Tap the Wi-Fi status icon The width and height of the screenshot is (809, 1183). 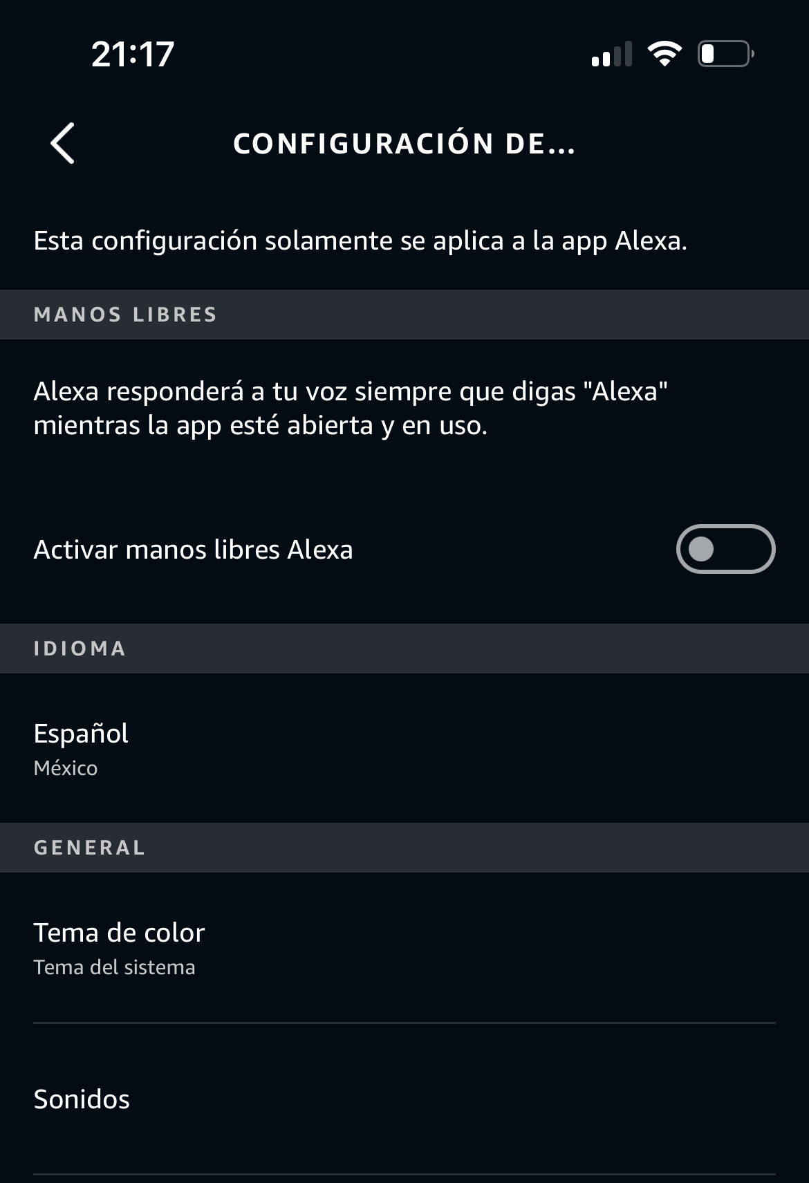[x=664, y=54]
